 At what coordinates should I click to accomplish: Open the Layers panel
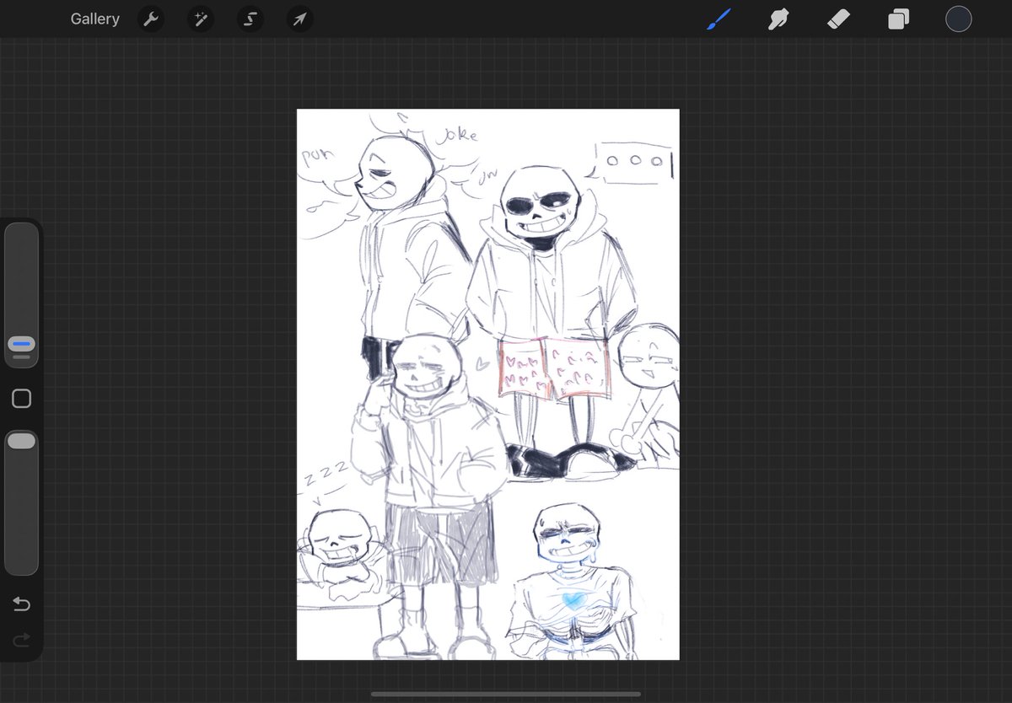point(898,19)
